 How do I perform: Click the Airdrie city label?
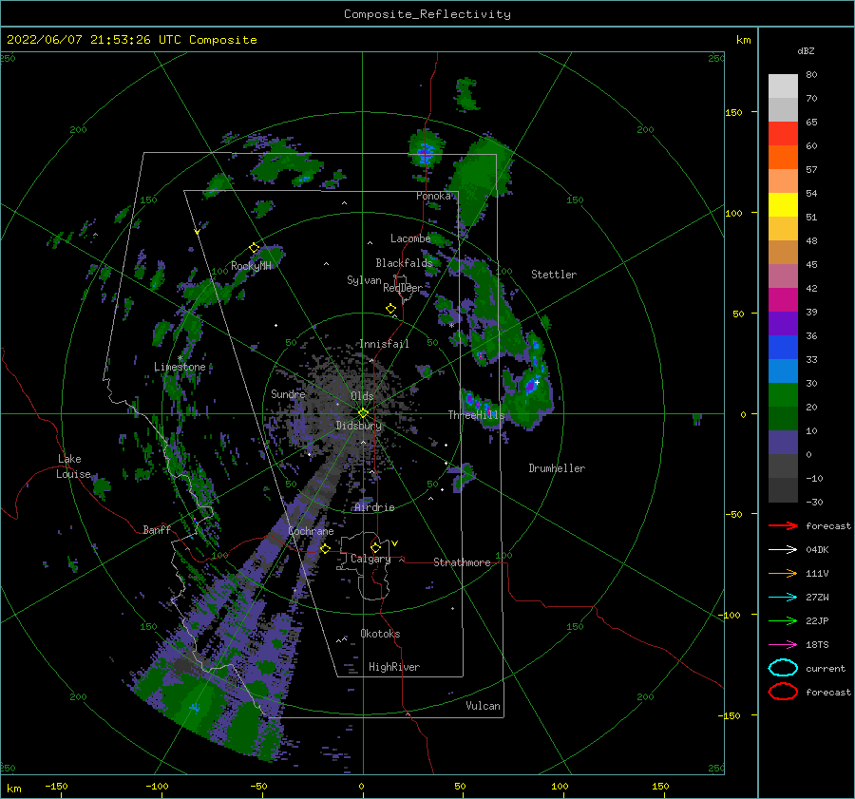click(374, 507)
